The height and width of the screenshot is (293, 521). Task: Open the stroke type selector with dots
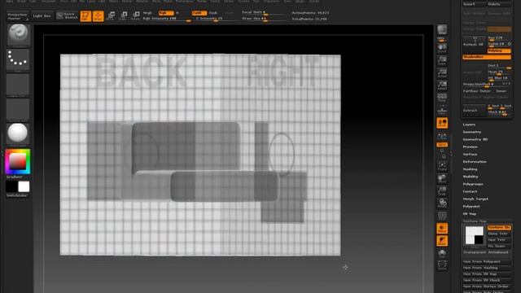tap(18, 59)
